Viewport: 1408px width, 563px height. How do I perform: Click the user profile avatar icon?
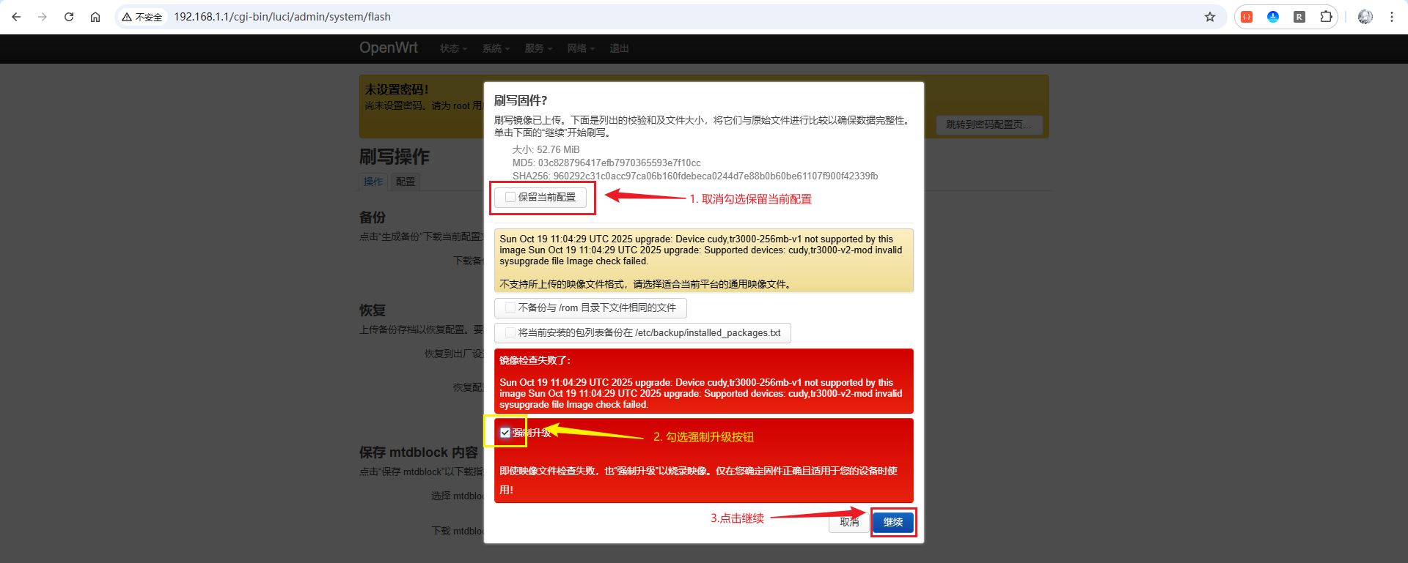coord(1365,17)
